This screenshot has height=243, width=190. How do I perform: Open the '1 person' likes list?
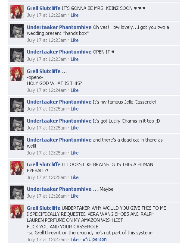tap(97, 239)
